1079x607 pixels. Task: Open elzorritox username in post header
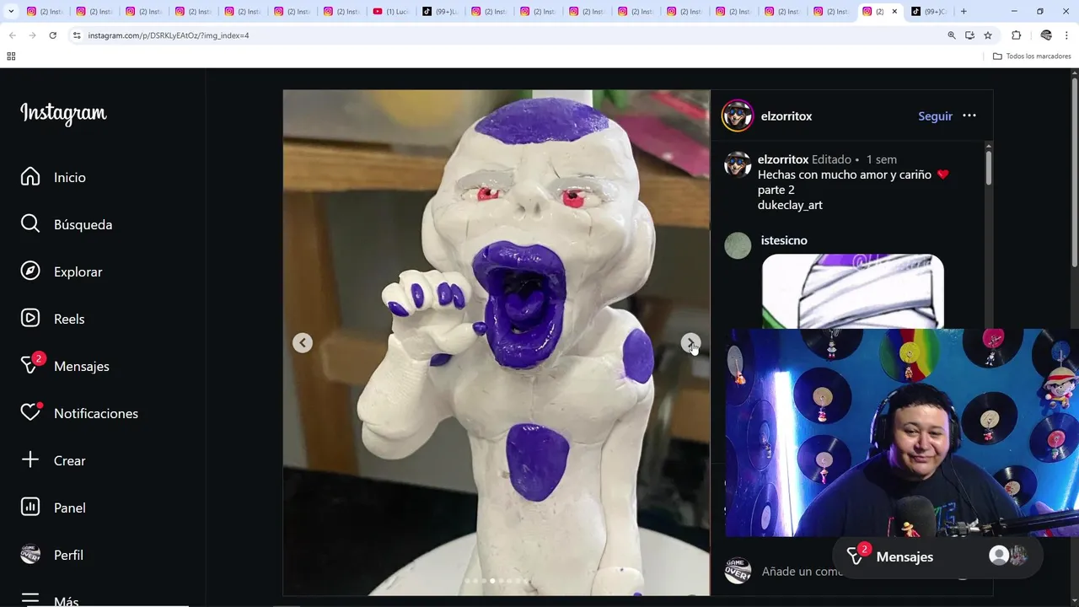(x=786, y=116)
